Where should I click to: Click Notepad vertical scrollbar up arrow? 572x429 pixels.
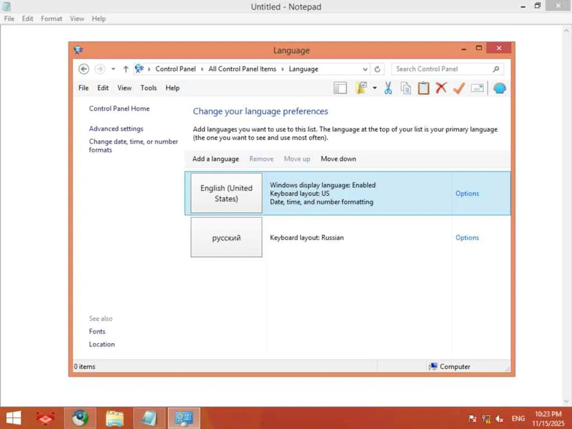click(567, 32)
